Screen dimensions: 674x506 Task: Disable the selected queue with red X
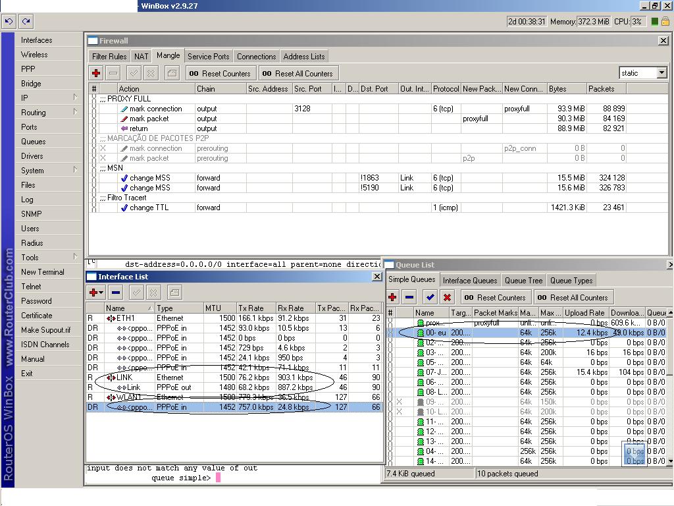pos(447,297)
